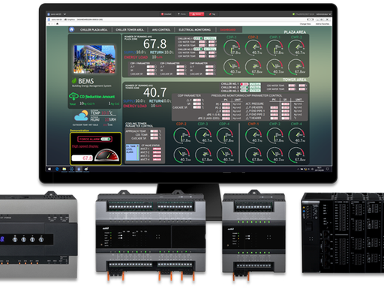Click the 67.8 high speed display field
The height and width of the screenshot is (288, 384).
(x=82, y=158)
